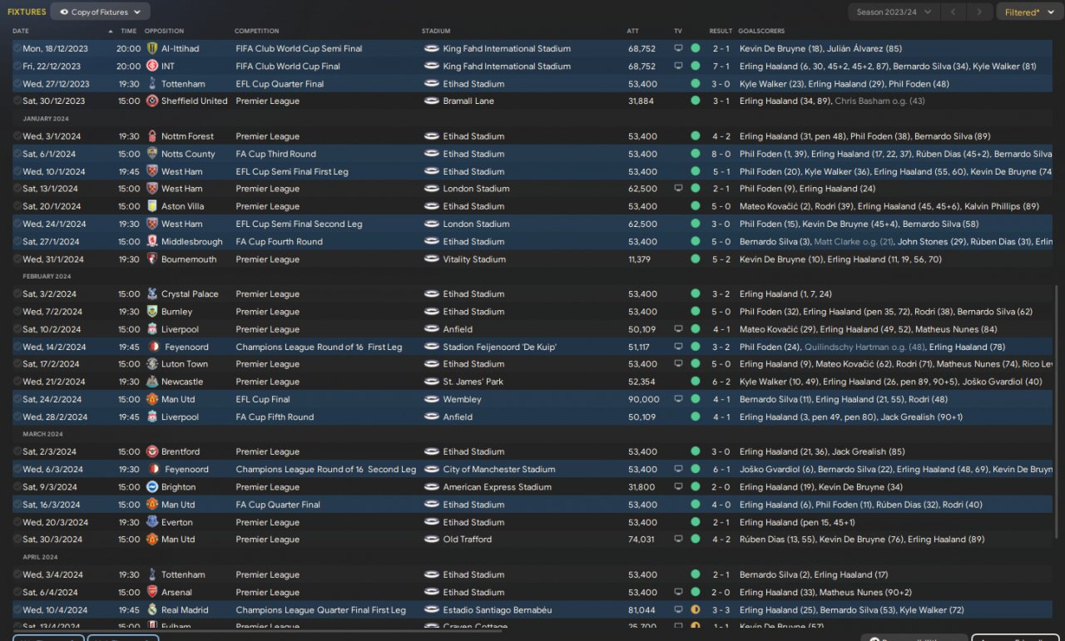
Task: Click the INT club badge
Action: pos(152,67)
